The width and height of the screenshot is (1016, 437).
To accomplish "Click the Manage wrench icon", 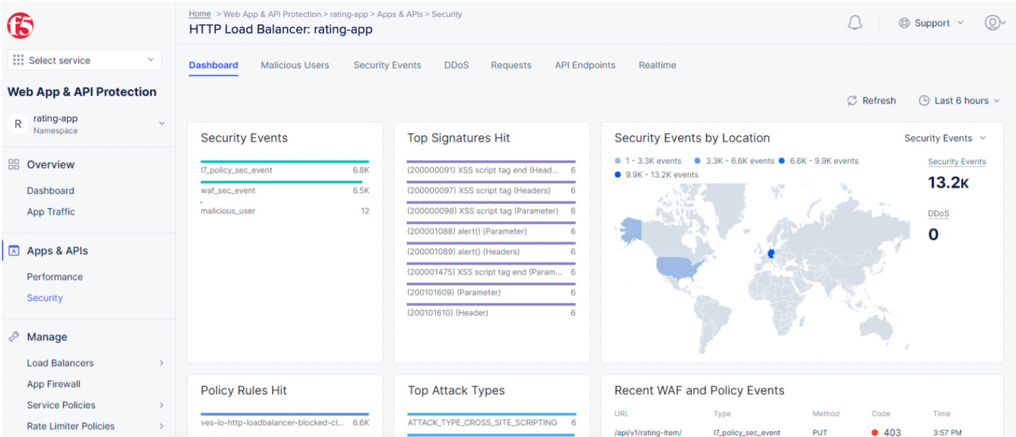I will click(15, 337).
